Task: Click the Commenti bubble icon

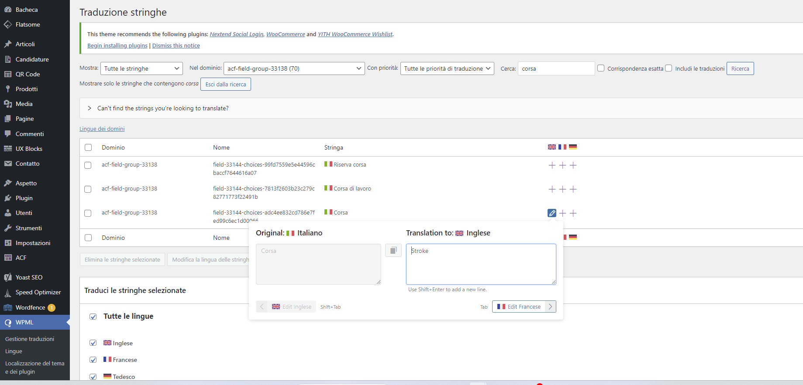Action: pos(8,134)
